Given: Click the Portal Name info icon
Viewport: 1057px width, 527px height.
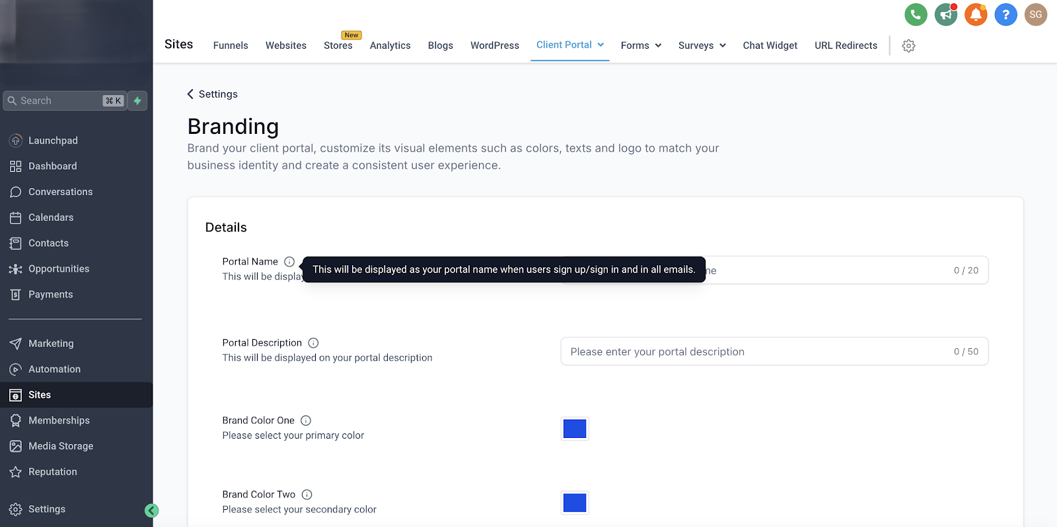Looking at the screenshot, I should pyautogui.click(x=289, y=262).
